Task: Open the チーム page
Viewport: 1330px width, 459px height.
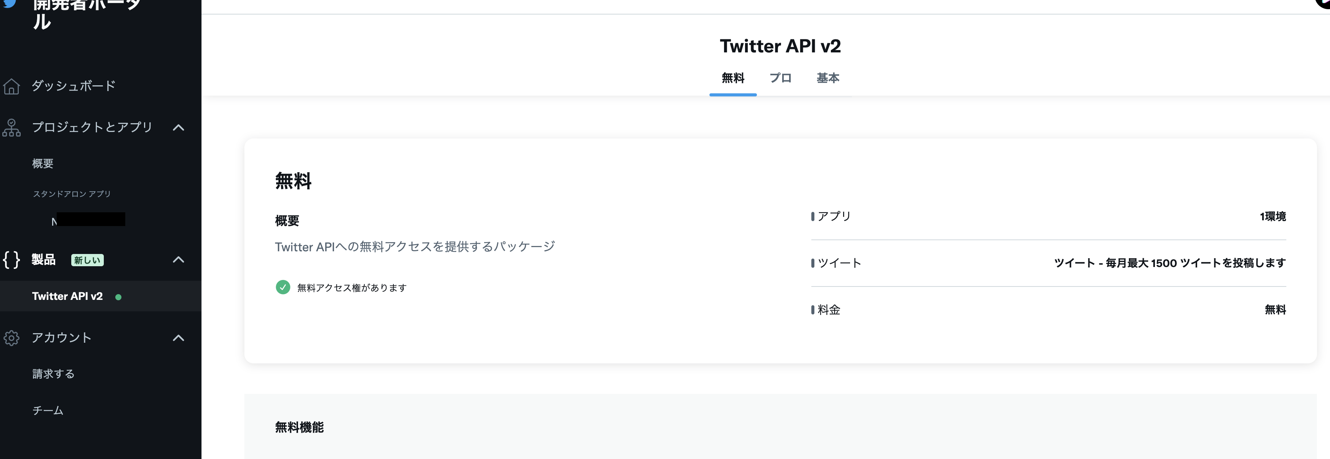Action: 47,410
